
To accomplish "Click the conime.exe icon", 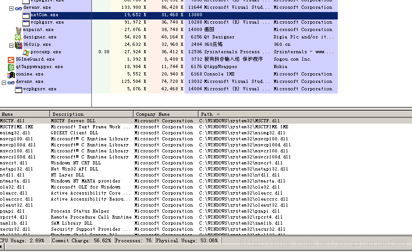I will [11, 75].
